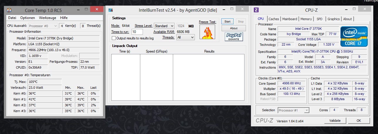Click the Core Temp Model field
The height and width of the screenshot is (134, 378).
point(64,38)
